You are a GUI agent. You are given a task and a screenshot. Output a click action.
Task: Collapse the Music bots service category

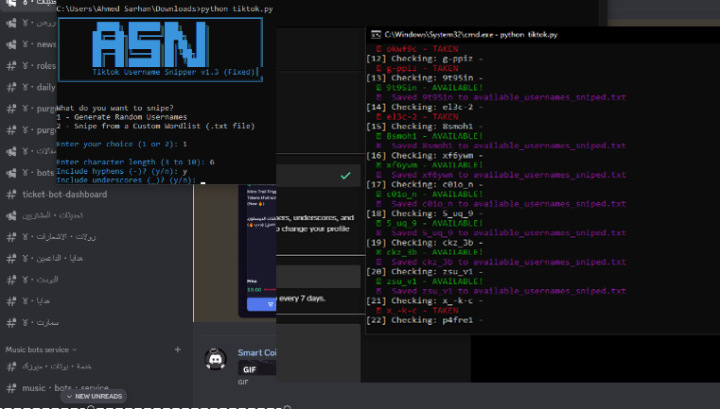click(41, 349)
